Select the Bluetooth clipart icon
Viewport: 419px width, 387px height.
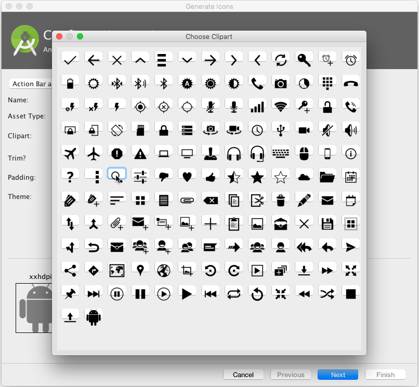pos(163,82)
